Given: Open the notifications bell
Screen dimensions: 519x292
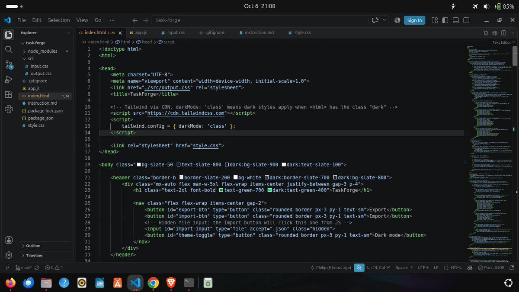Looking at the screenshot, I should pyautogui.click(x=512, y=267).
